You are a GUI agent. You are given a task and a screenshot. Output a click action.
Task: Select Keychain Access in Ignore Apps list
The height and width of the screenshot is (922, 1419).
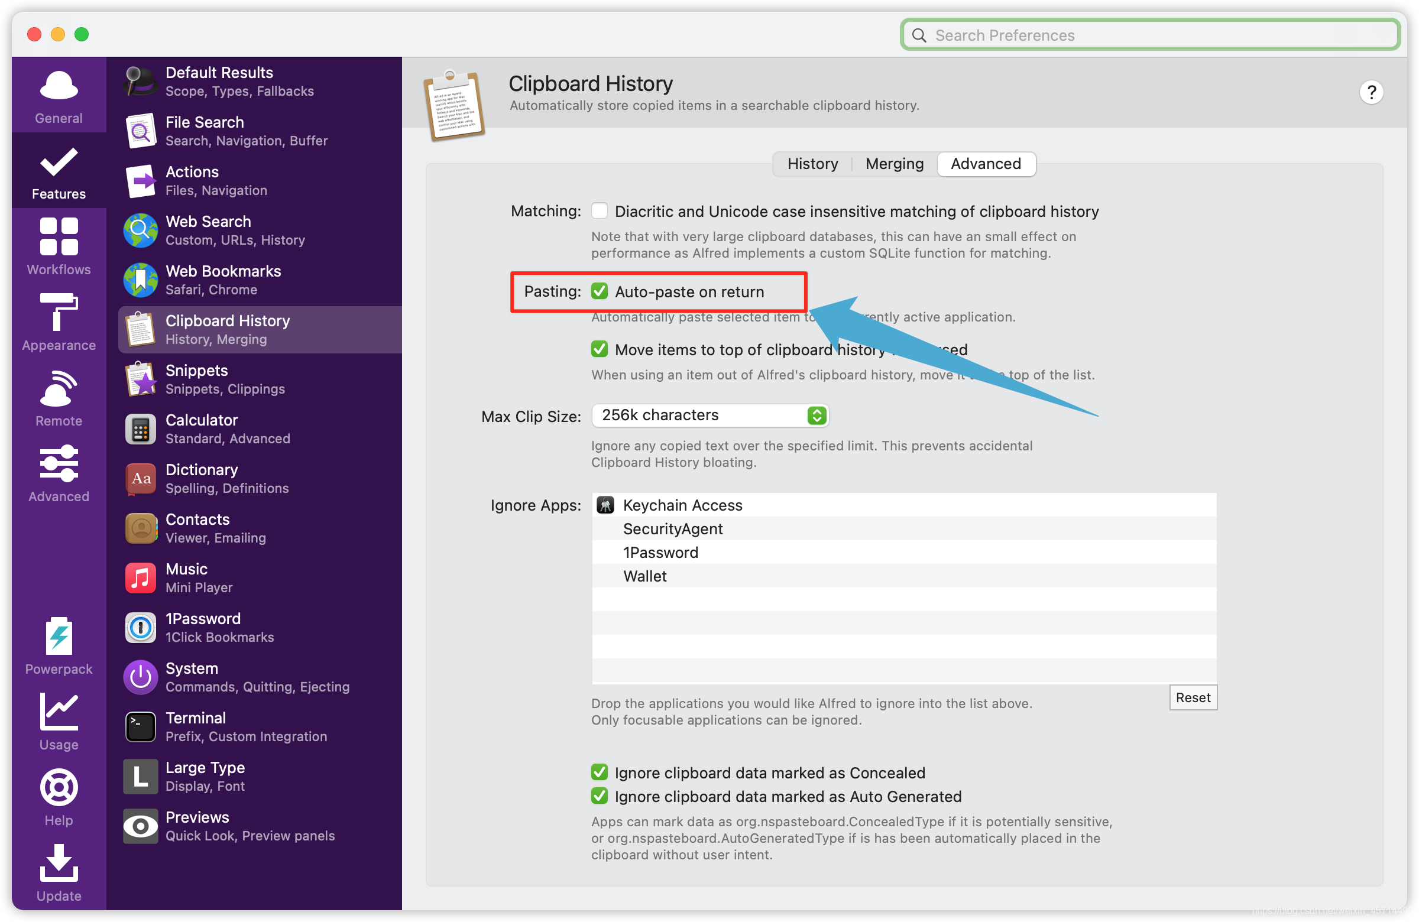(682, 505)
